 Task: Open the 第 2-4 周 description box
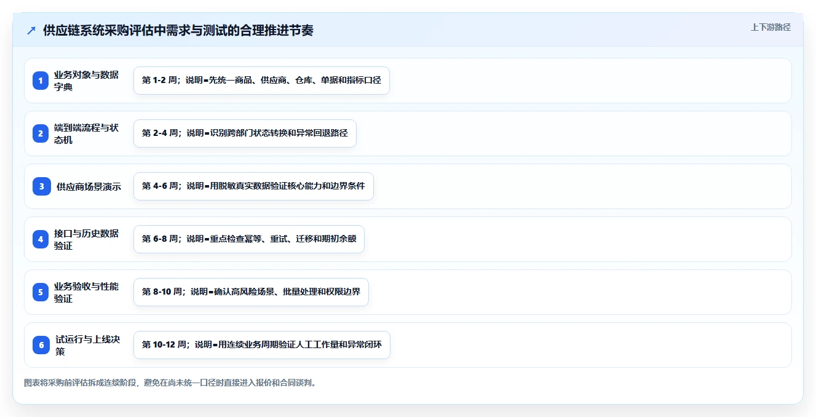click(x=245, y=133)
